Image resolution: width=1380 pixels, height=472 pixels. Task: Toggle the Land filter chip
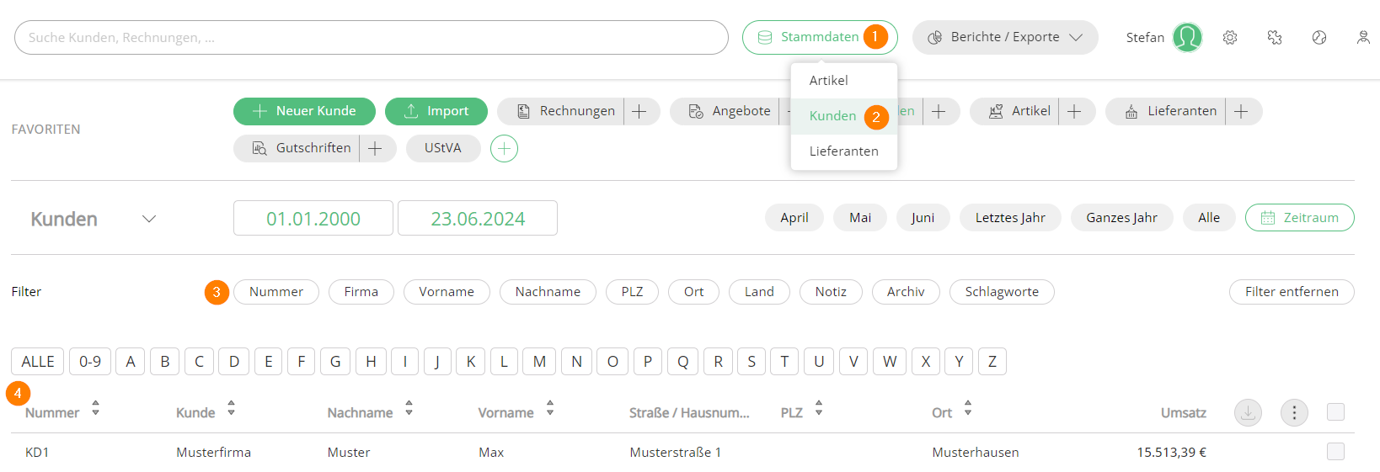759,292
